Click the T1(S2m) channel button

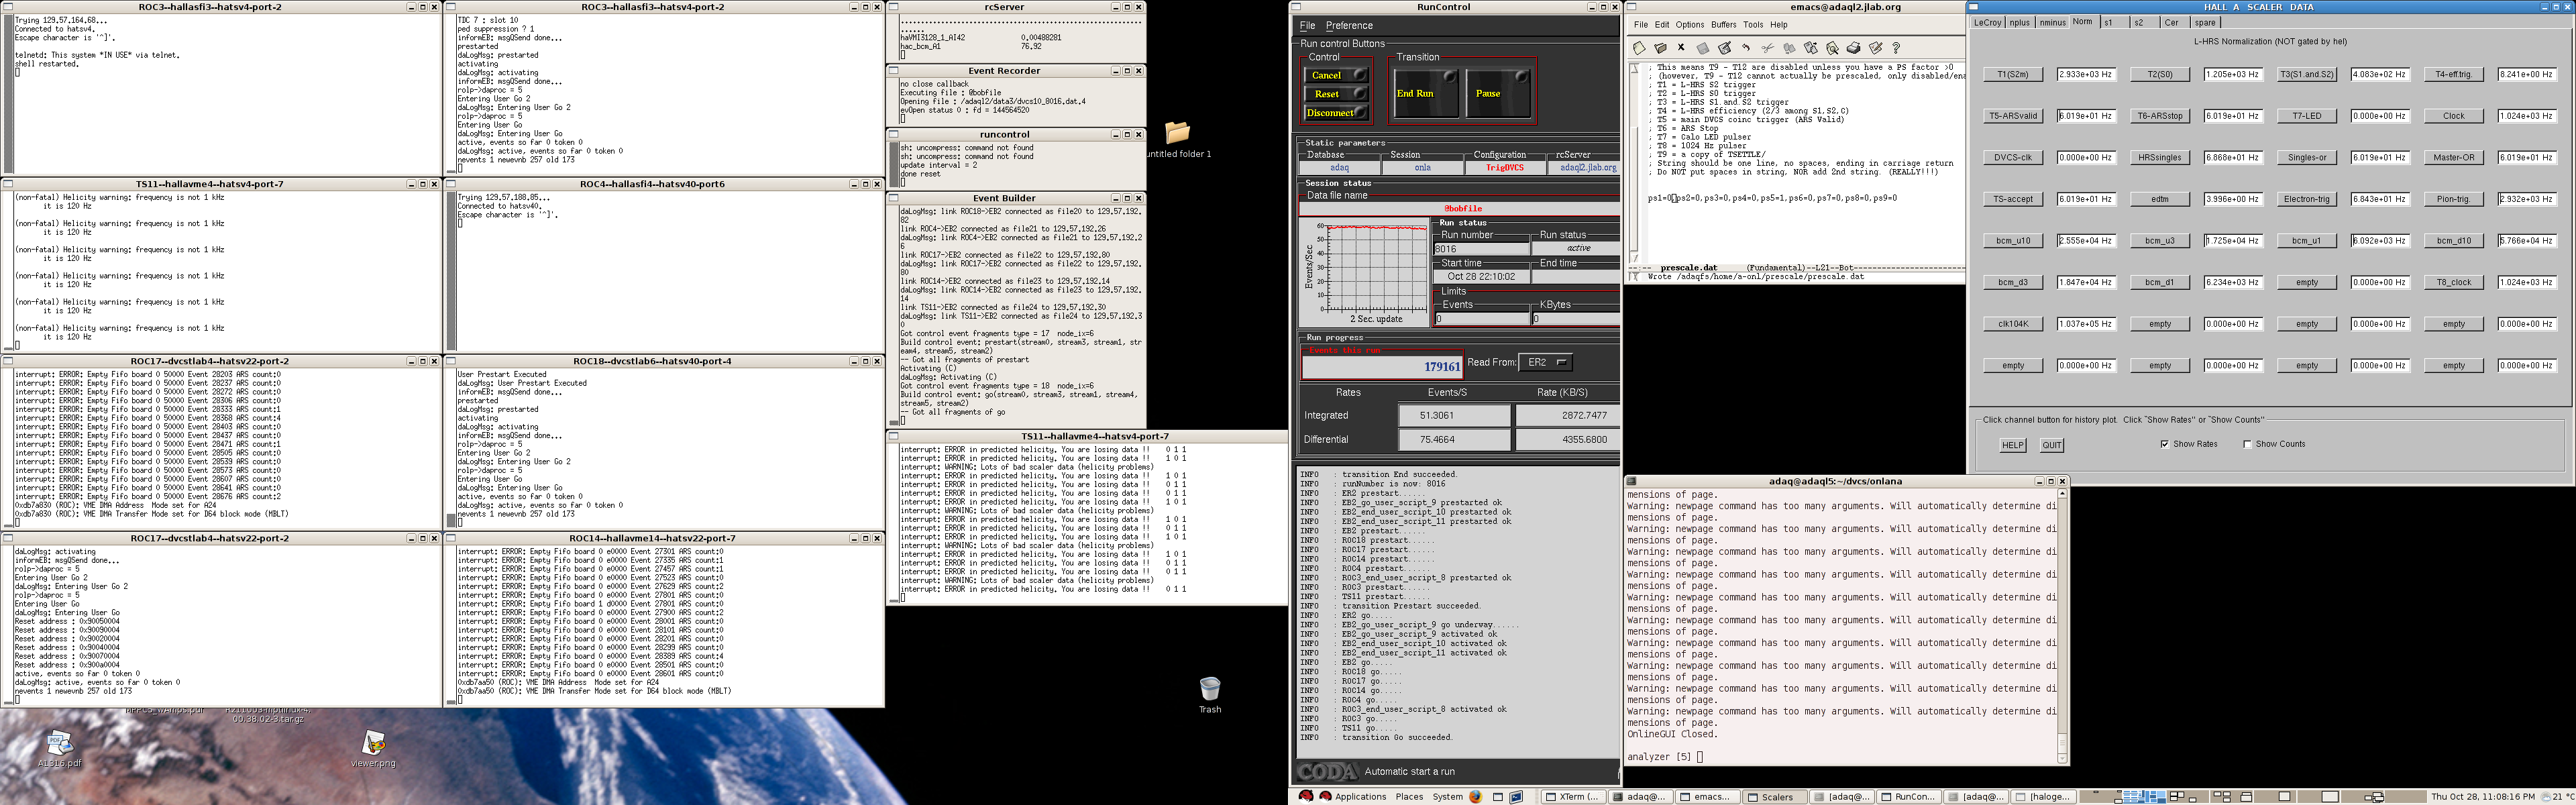[2013, 74]
